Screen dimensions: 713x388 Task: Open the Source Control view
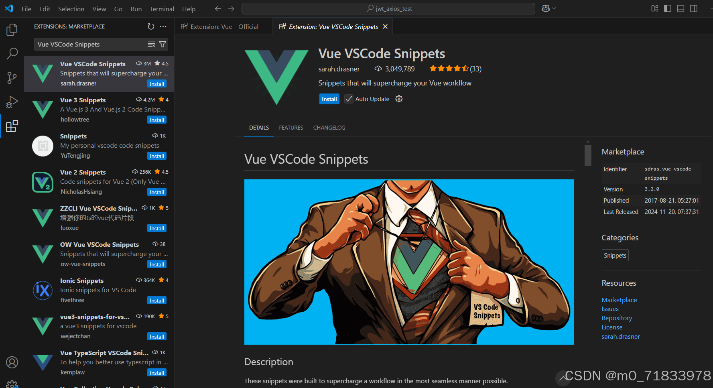coord(12,78)
